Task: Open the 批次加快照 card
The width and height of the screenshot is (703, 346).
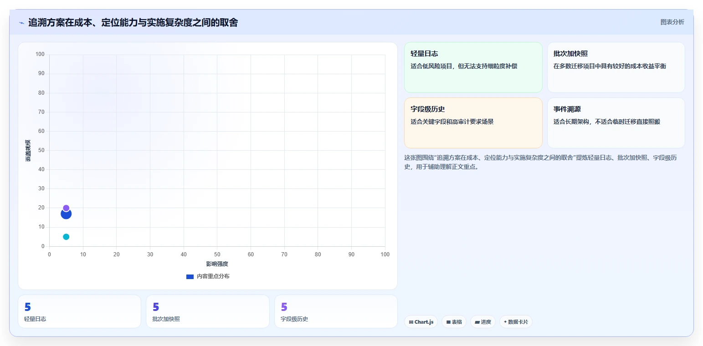Action: coord(616,67)
